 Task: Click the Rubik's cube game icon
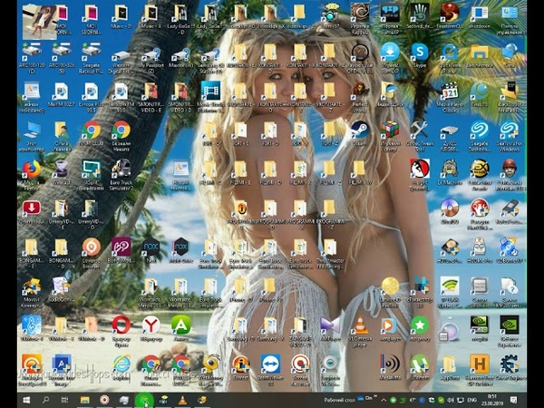(390, 129)
